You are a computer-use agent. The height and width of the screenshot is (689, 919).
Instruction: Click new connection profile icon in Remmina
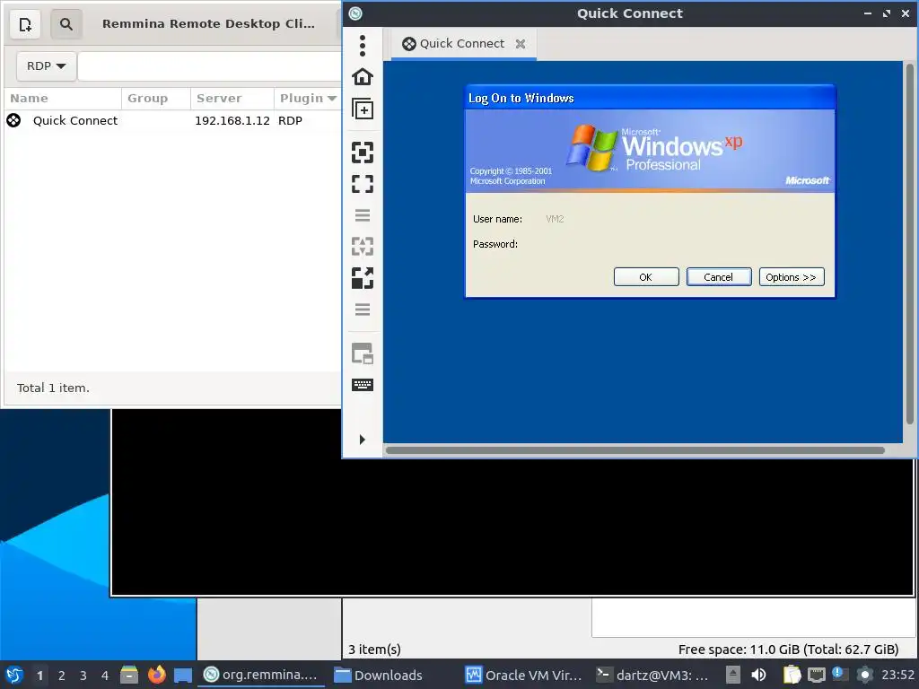[x=25, y=24]
